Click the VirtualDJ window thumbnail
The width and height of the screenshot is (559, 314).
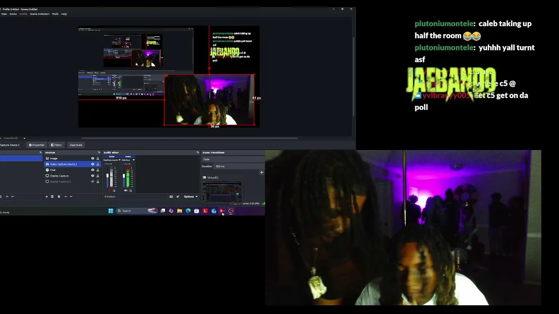coord(222,191)
